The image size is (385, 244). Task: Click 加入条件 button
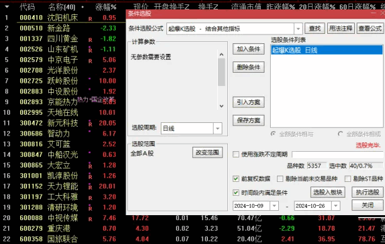(249, 49)
